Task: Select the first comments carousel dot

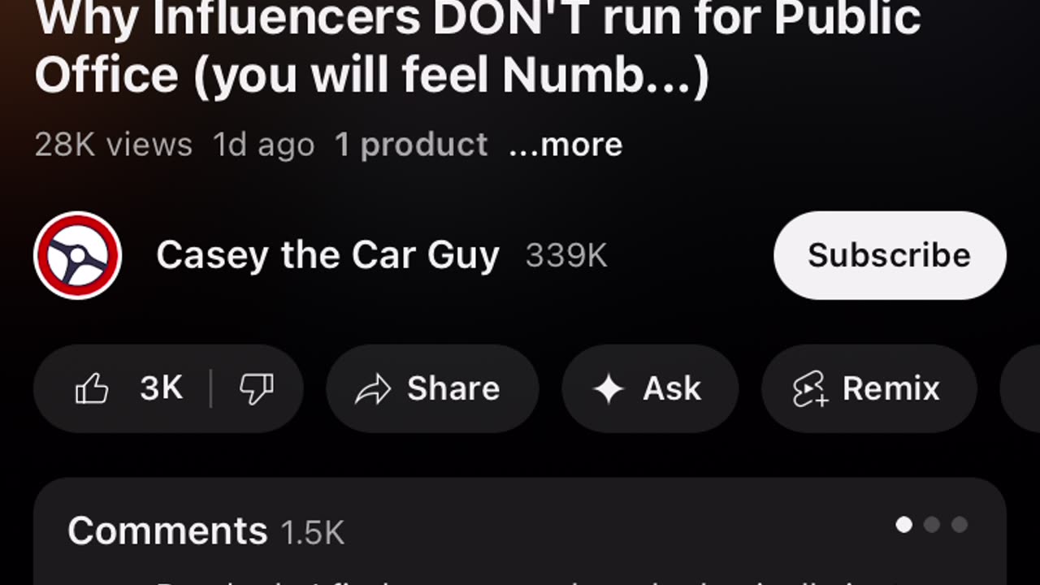Action: [x=903, y=525]
